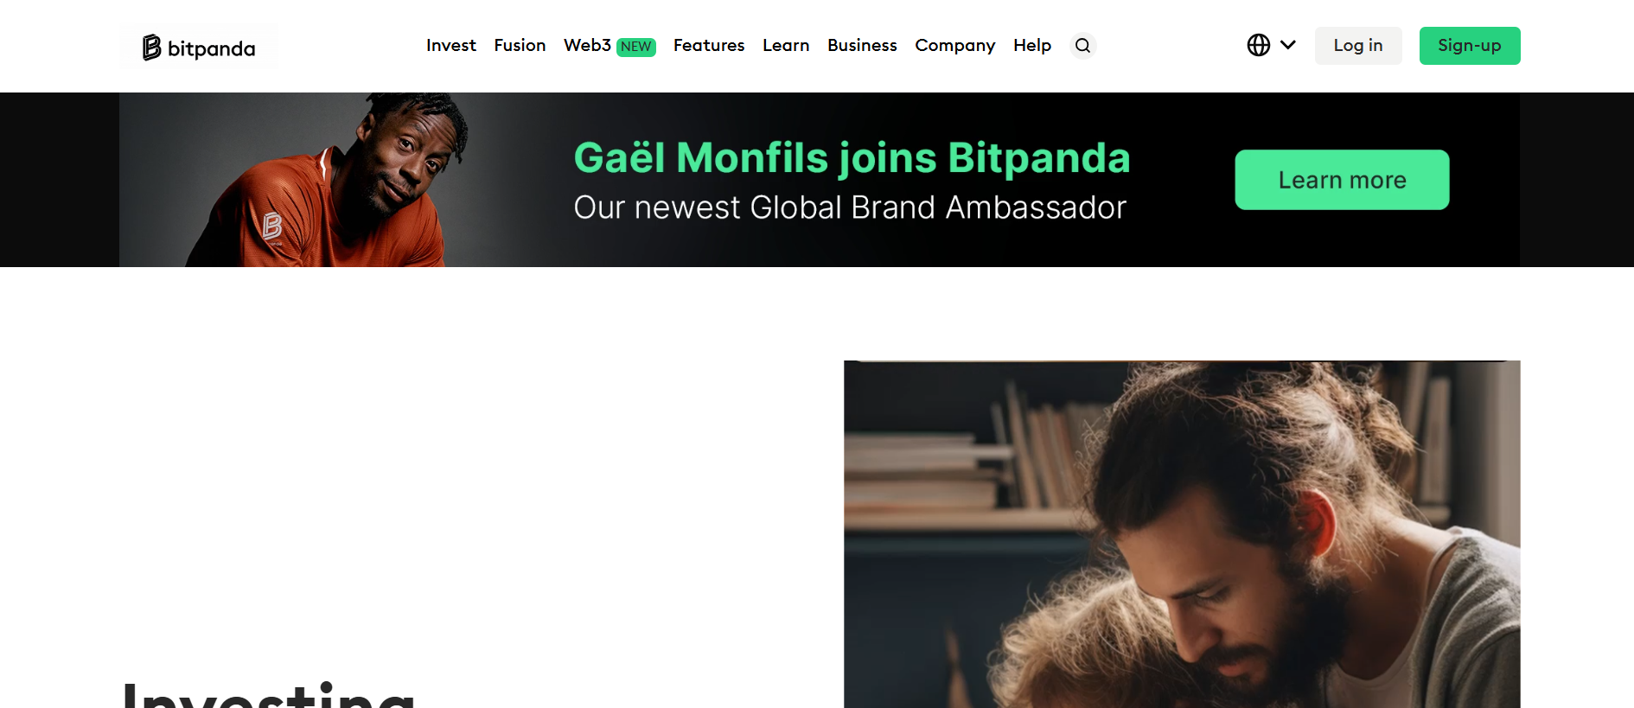
Task: Open the Fusion menu item
Action: 520,45
